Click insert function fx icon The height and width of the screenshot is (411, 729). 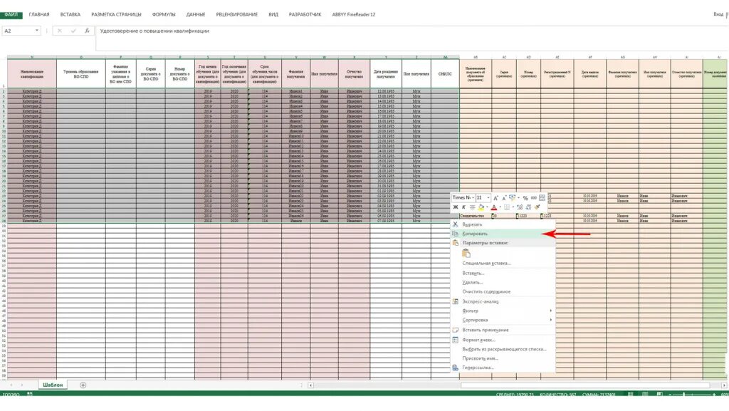pos(87,31)
